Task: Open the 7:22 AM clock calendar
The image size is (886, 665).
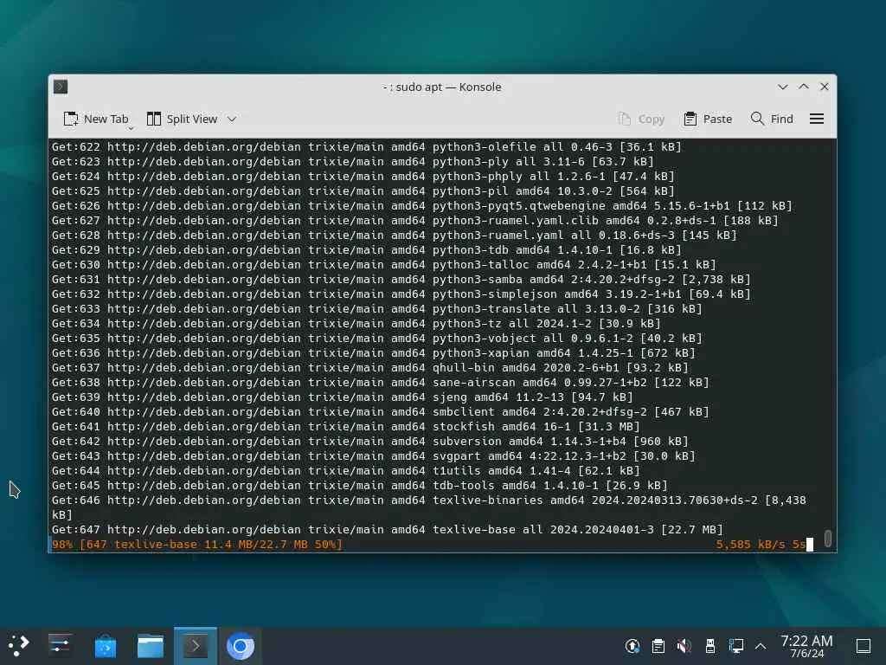Action: coord(807,646)
